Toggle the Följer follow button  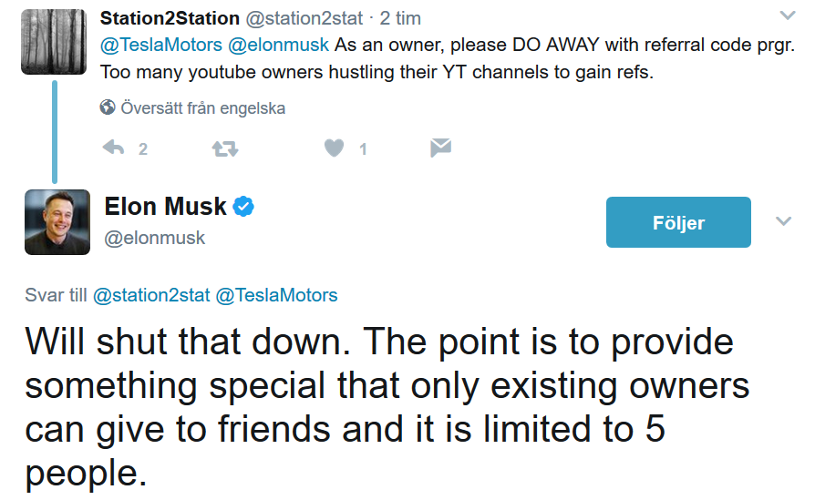(x=678, y=222)
